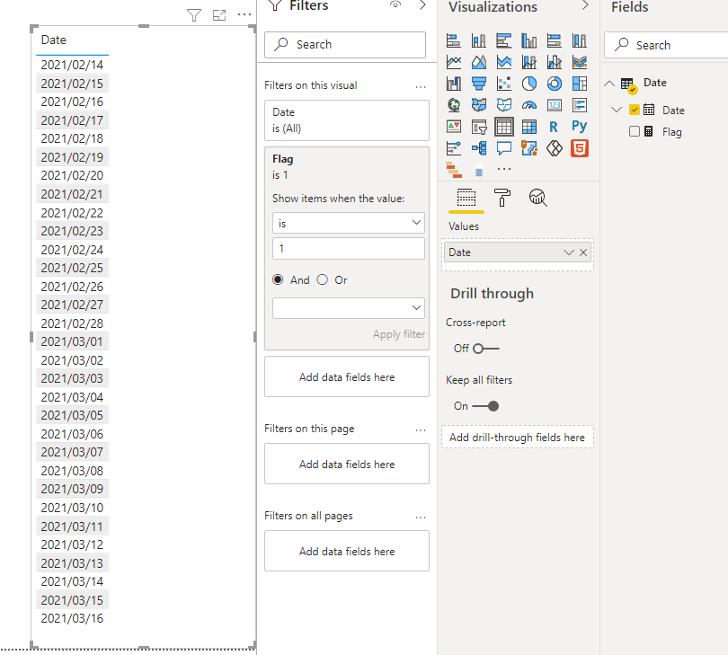Turn off the Keep all filters toggle
The height and width of the screenshot is (655, 728).
(485, 406)
